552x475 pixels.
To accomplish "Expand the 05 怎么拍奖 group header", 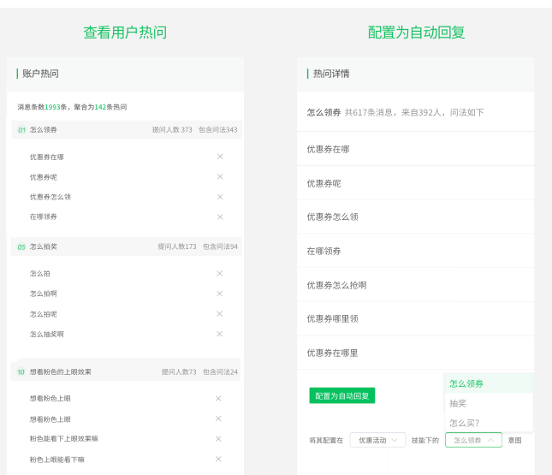I will coord(127,246).
